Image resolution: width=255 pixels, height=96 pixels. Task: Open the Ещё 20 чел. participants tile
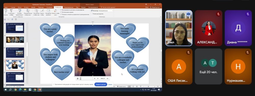(208, 66)
